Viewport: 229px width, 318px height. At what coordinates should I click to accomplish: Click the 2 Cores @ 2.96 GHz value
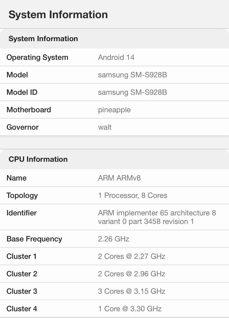click(x=131, y=274)
